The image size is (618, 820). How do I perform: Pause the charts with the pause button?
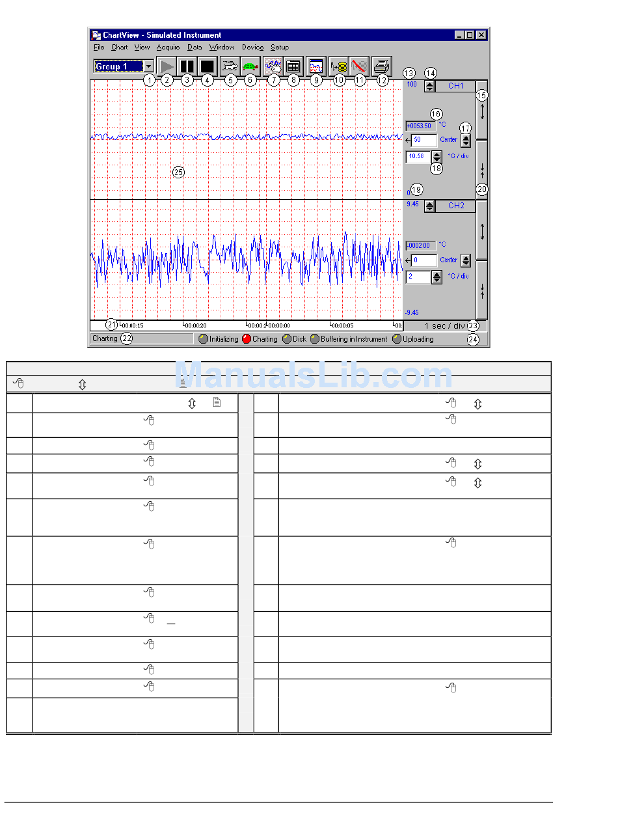pyautogui.click(x=187, y=66)
